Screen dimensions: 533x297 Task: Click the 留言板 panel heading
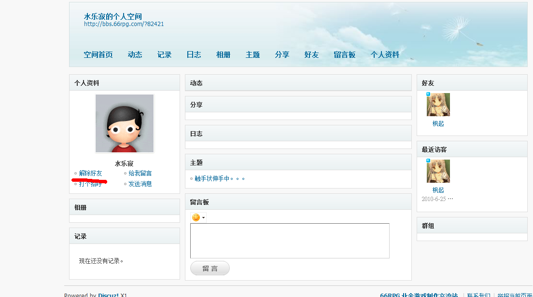point(199,202)
